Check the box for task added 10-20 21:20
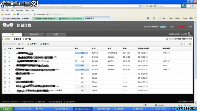 pyautogui.click(x=5, y=74)
